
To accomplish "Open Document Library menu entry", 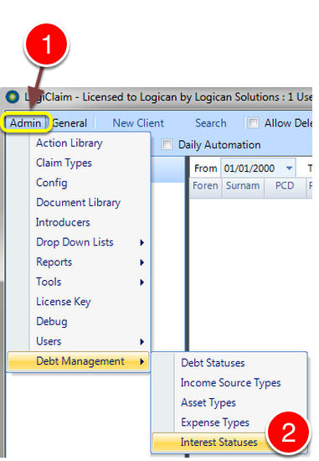I will (x=79, y=203).
